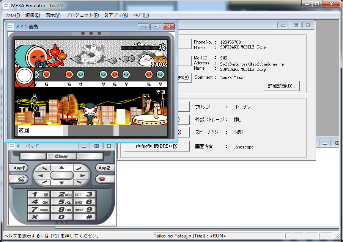The height and width of the screenshot is (242, 343).
Task: Click the オープン flip status value
Action: [242, 107]
